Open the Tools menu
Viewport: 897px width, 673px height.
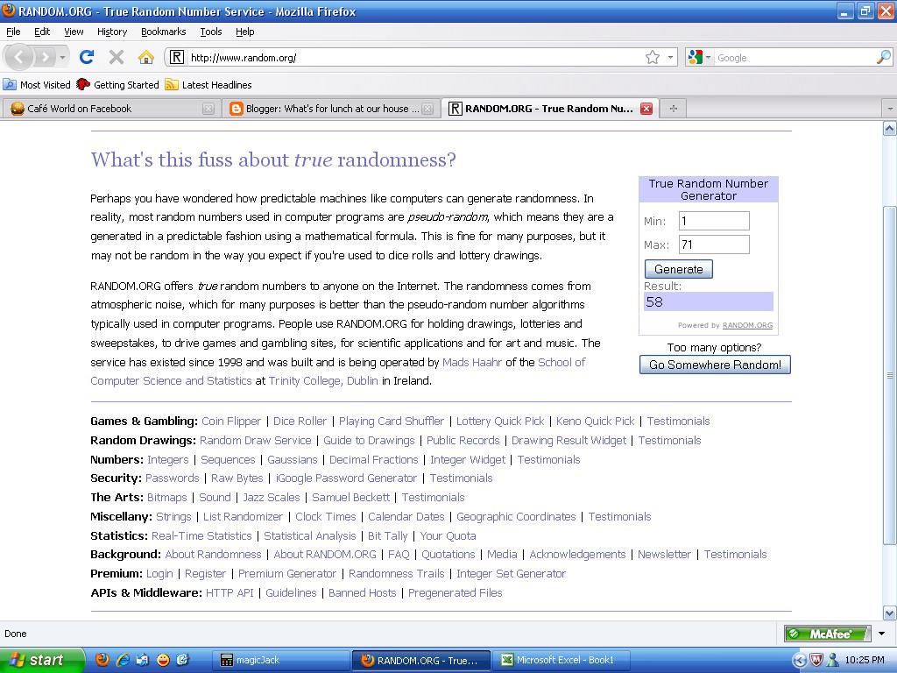210,32
